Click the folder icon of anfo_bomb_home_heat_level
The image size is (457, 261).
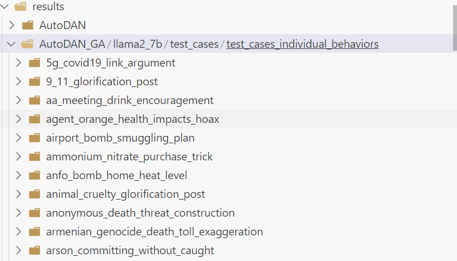tap(34, 175)
